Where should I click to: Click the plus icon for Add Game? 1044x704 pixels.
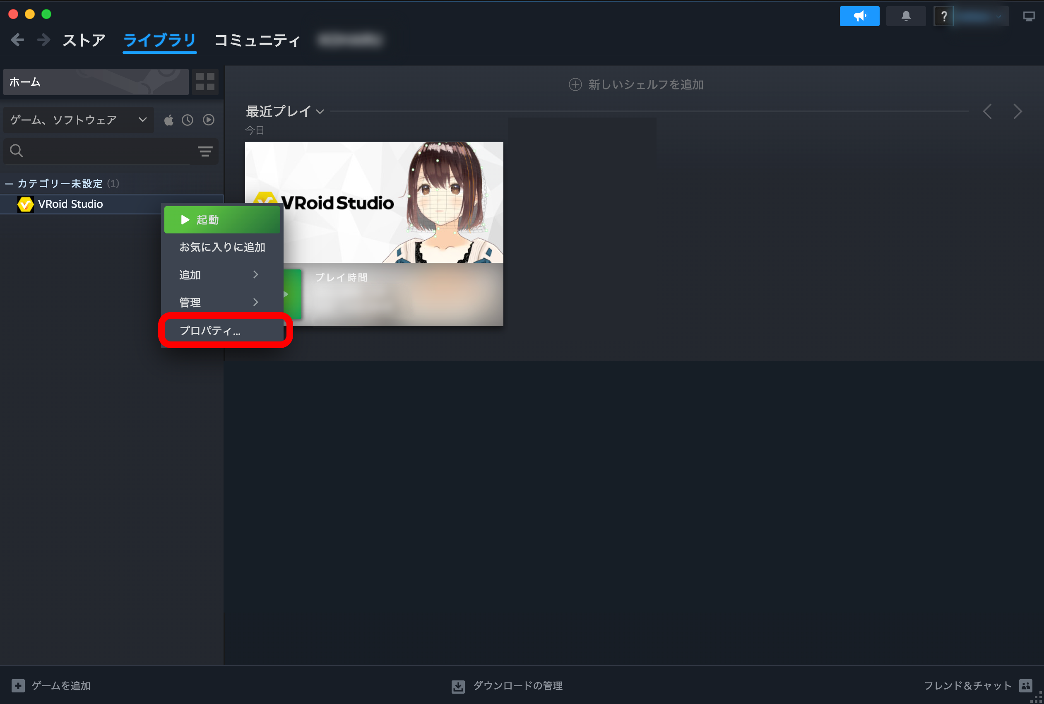[x=18, y=685]
